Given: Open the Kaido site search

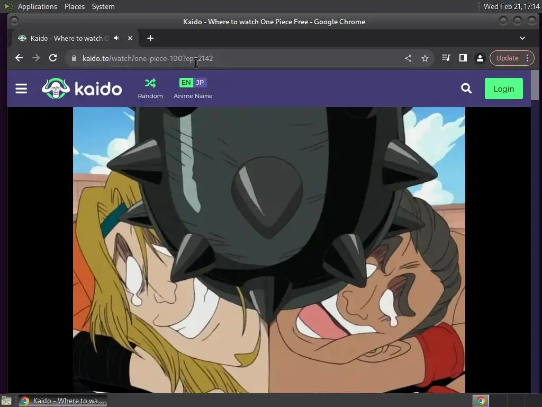Looking at the screenshot, I should tap(466, 89).
